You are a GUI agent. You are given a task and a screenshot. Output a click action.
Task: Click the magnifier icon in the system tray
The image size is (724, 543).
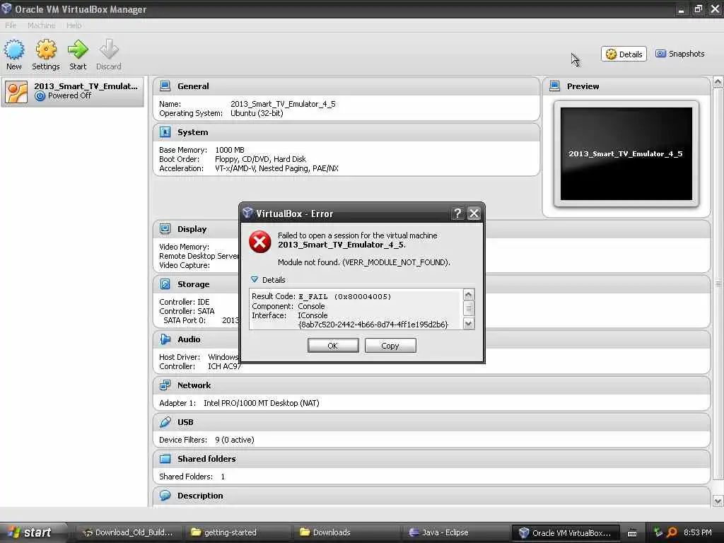pos(672,532)
